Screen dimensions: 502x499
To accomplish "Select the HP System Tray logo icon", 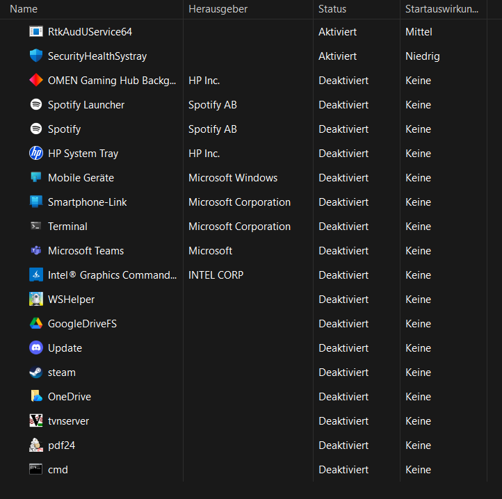I will (36, 153).
